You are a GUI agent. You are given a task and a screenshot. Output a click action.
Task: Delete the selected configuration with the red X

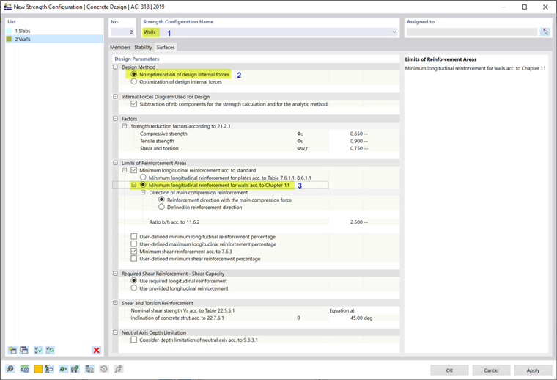(96, 350)
